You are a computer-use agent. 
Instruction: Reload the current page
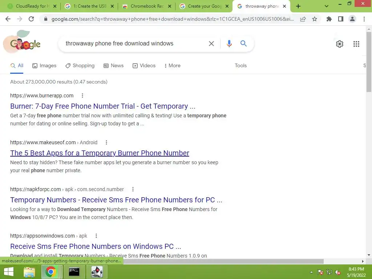point(31,19)
